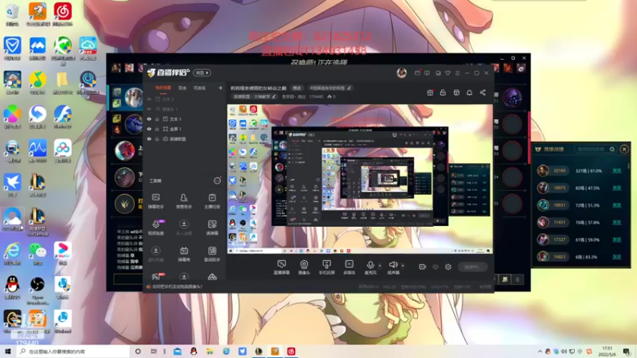The height and width of the screenshot is (358, 637).
Task: Open streaming settings gear icon
Action: click(448, 267)
